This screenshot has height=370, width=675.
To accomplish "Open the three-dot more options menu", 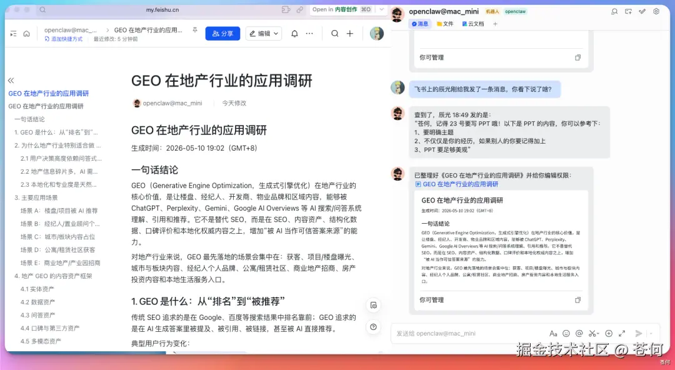I will point(309,34).
